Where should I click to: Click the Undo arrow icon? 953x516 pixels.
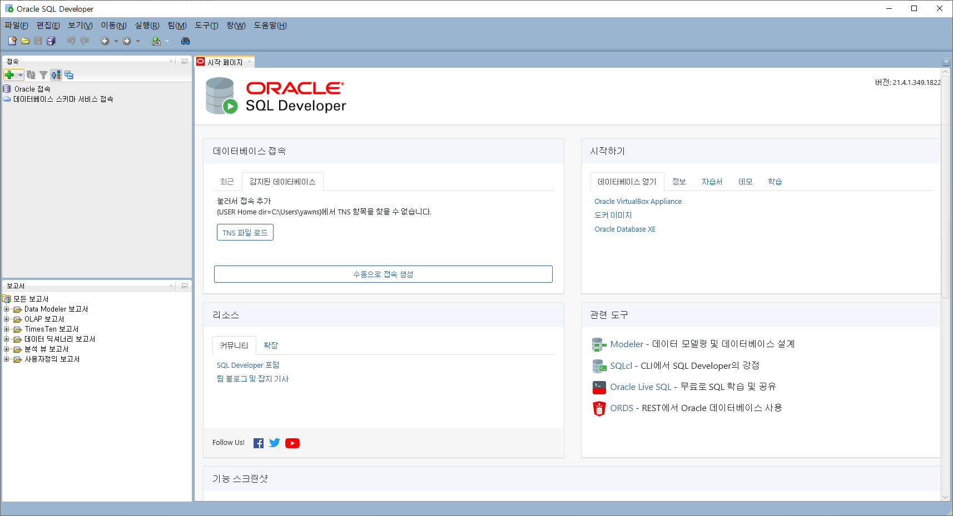point(71,41)
